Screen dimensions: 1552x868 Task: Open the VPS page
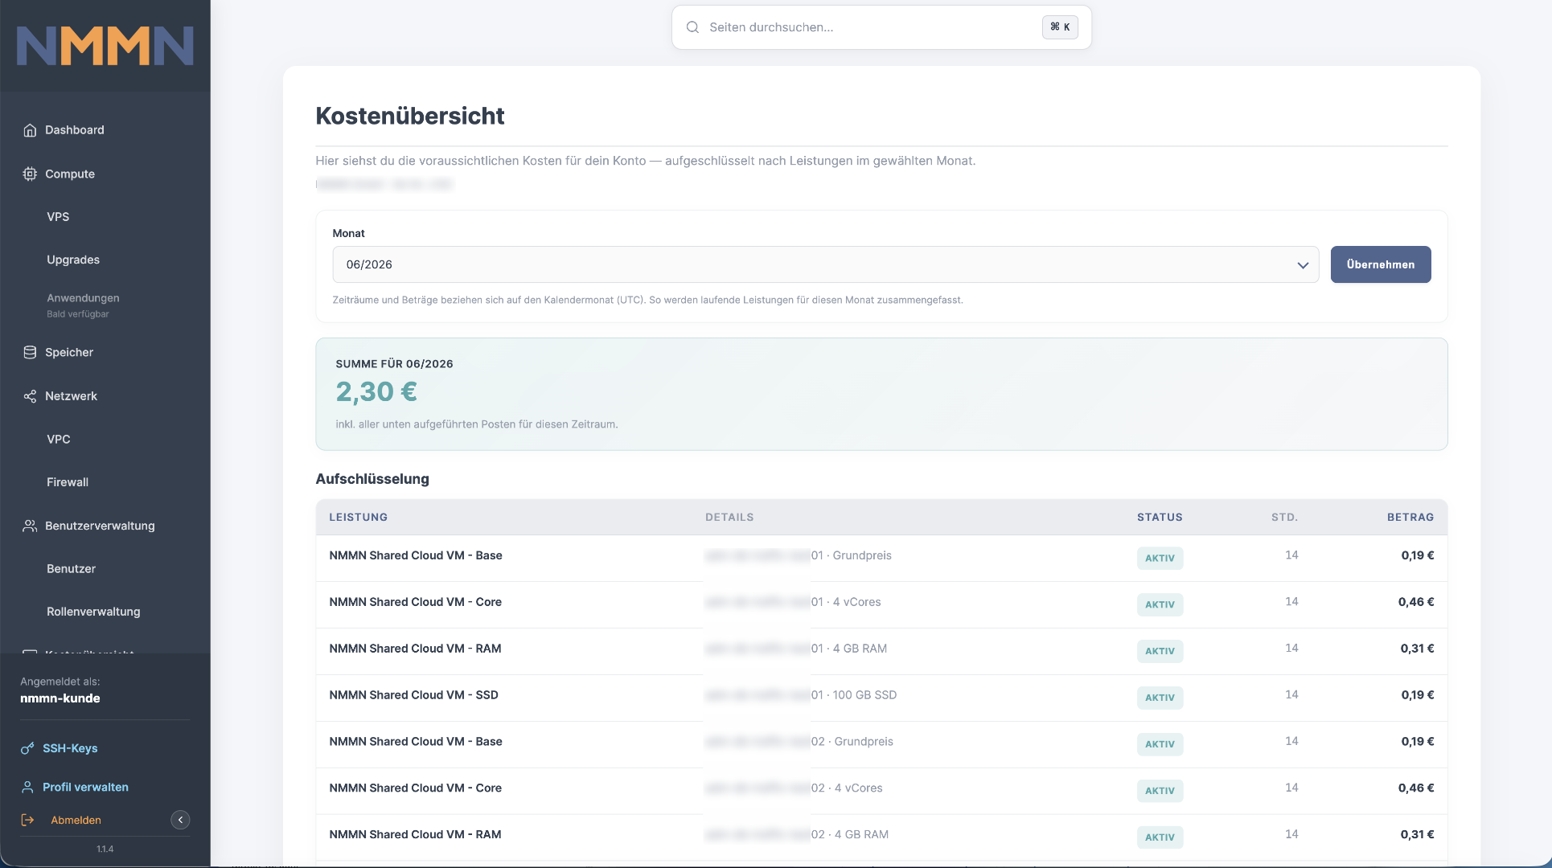(58, 217)
